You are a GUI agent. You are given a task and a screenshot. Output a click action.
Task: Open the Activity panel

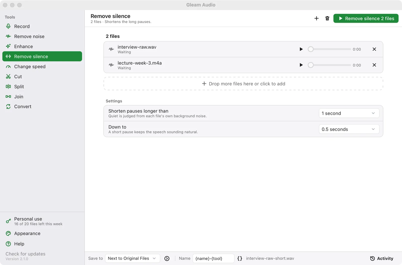pos(381,258)
